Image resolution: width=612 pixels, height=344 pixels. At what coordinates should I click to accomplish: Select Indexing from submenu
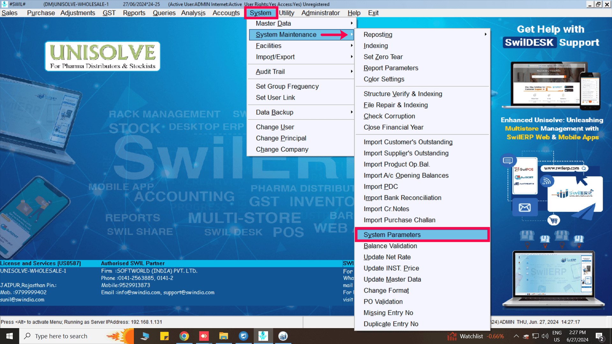422,46
